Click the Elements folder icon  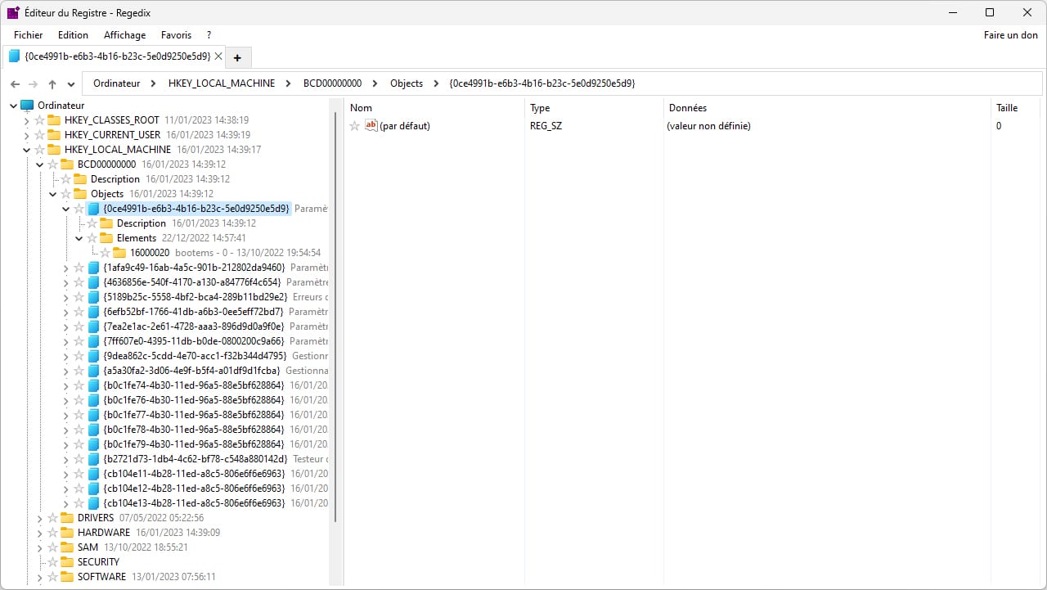[x=106, y=238]
